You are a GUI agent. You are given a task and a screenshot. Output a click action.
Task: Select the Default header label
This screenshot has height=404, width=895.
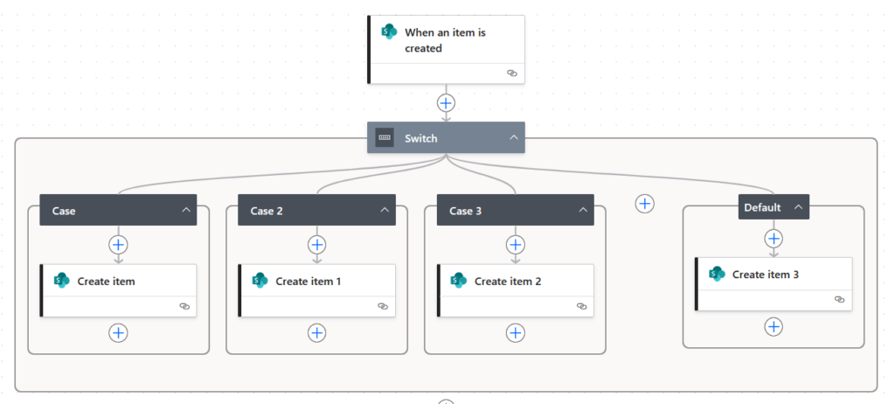[x=762, y=207]
